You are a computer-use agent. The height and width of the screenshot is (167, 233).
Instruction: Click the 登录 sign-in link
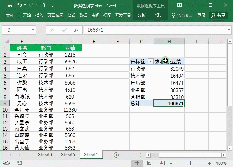pyautogui.click(x=201, y=15)
